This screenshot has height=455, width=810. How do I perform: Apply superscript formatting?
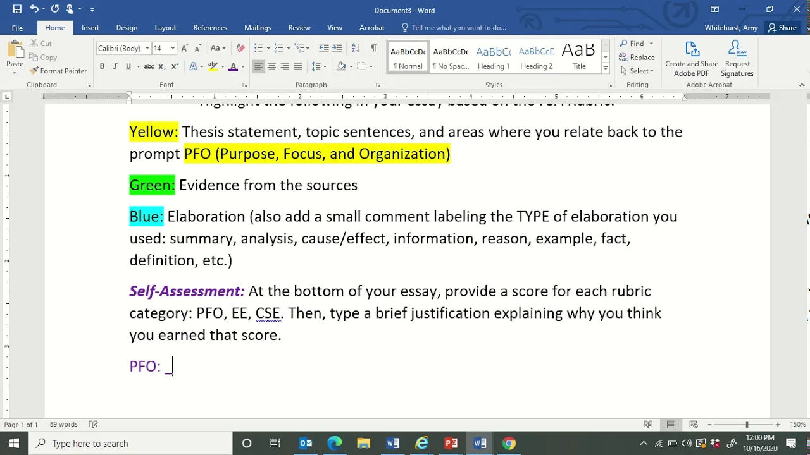pyautogui.click(x=175, y=66)
